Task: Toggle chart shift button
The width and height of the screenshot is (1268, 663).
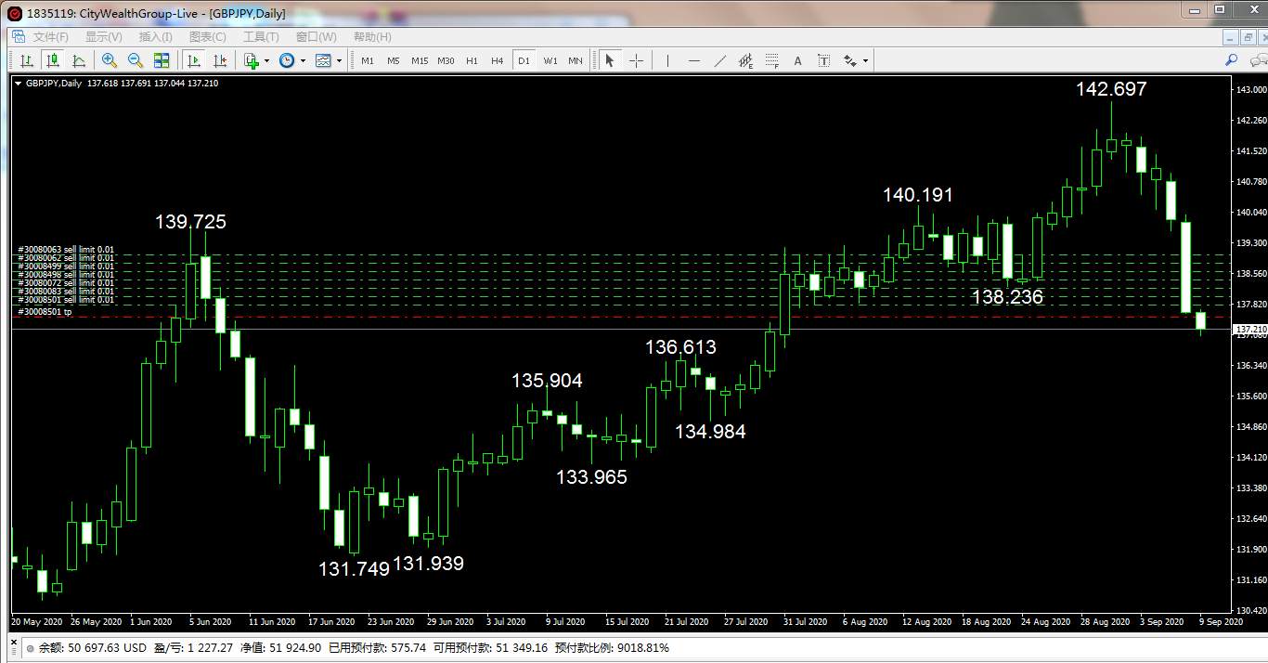Action: point(220,60)
